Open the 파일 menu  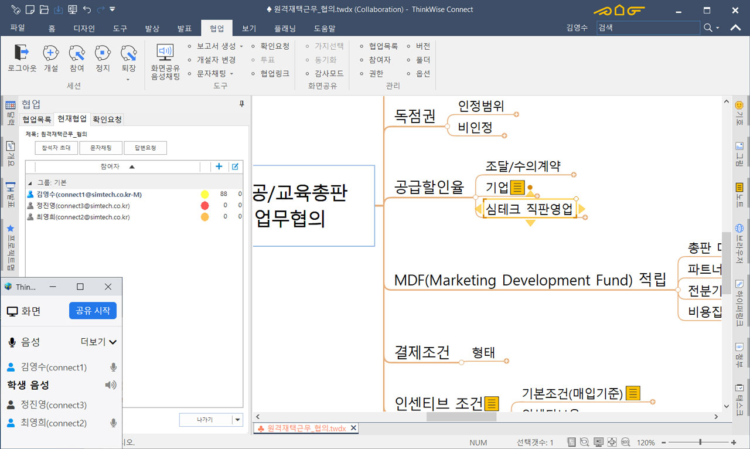[x=18, y=28]
